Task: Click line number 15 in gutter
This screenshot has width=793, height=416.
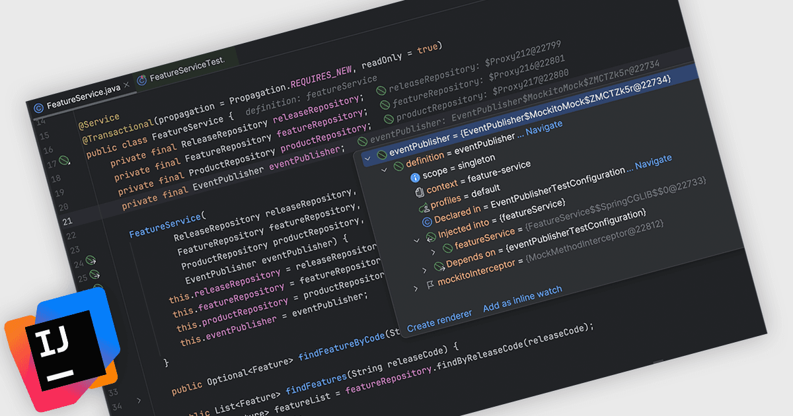Action: 44,135
